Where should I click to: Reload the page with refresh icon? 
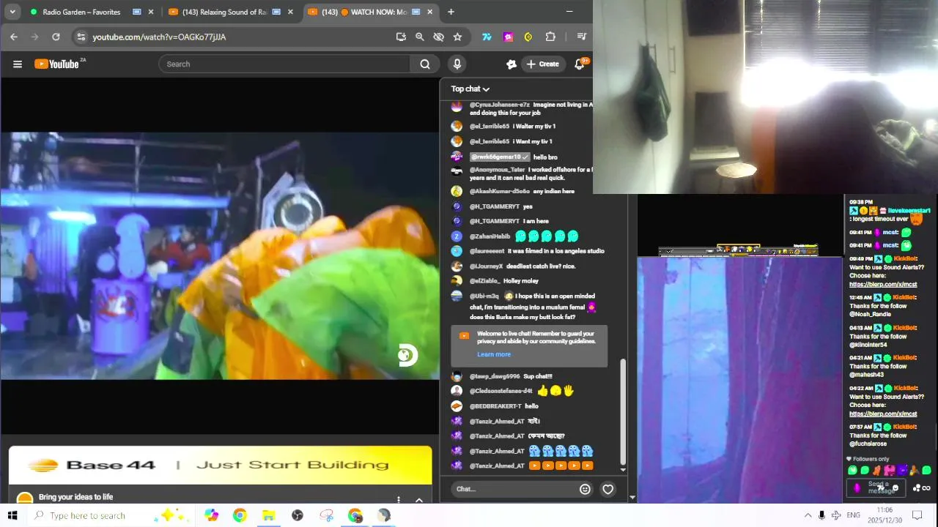click(x=56, y=37)
